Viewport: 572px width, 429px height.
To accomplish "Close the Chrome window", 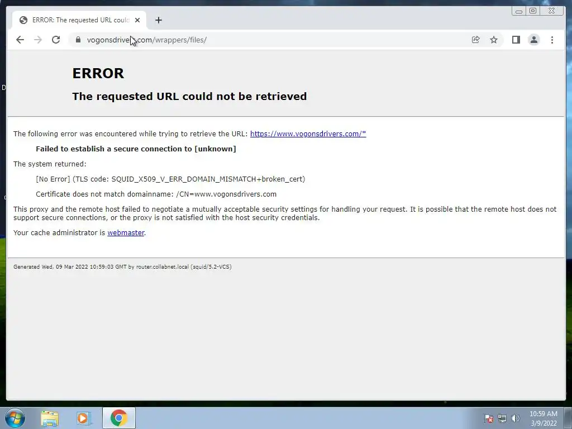I will pyautogui.click(x=552, y=11).
